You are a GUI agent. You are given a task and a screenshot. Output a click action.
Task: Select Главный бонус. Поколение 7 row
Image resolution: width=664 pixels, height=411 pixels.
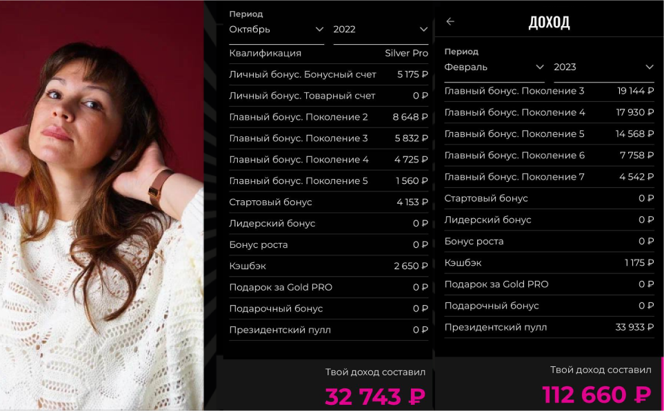(550, 177)
